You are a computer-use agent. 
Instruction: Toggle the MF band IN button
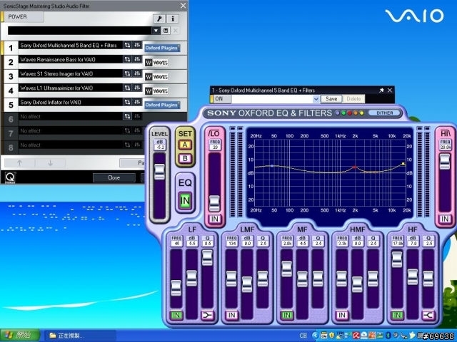point(286,315)
